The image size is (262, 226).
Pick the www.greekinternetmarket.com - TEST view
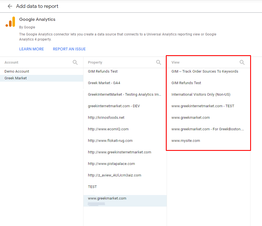point(203,106)
